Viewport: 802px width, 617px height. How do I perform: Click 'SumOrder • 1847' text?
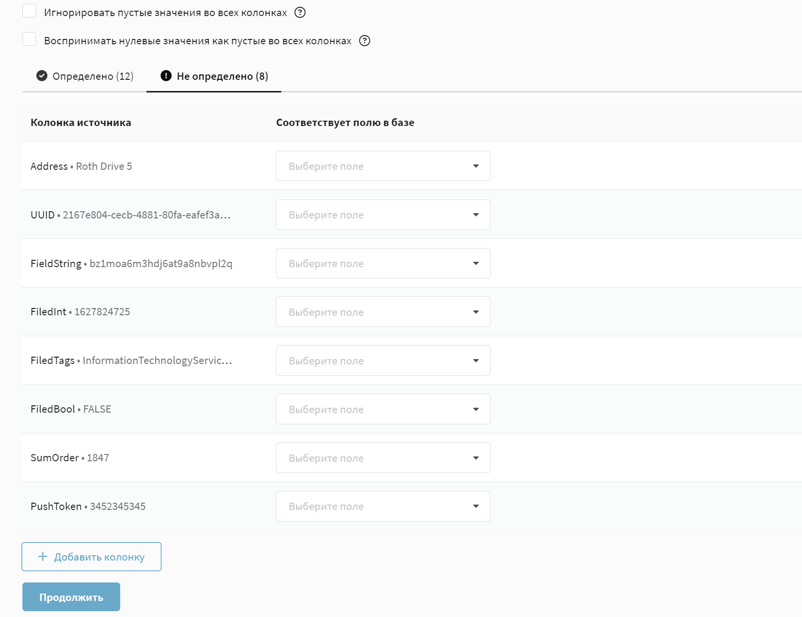pyautogui.click(x=70, y=458)
